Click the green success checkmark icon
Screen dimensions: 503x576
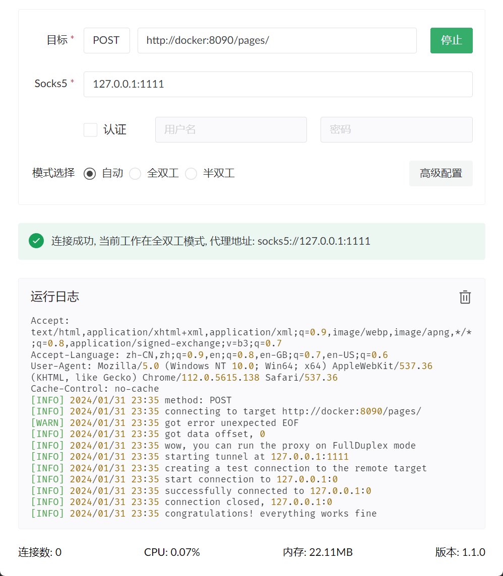(x=36, y=241)
